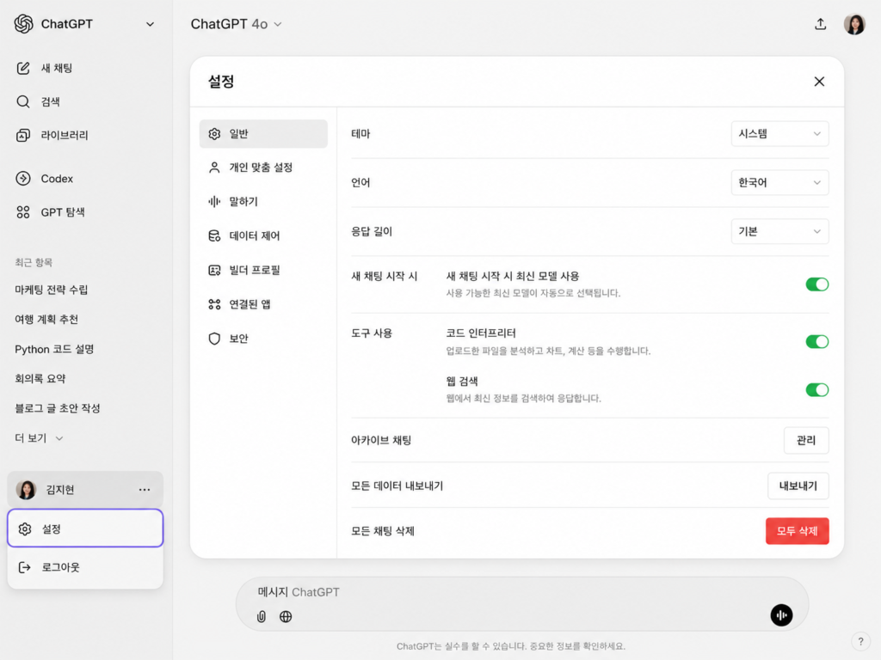Click the globe web search icon
This screenshot has height=660, width=881.
tap(286, 616)
